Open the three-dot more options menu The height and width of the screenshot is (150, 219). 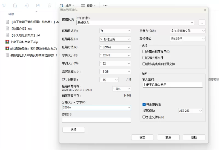click(105, 6)
